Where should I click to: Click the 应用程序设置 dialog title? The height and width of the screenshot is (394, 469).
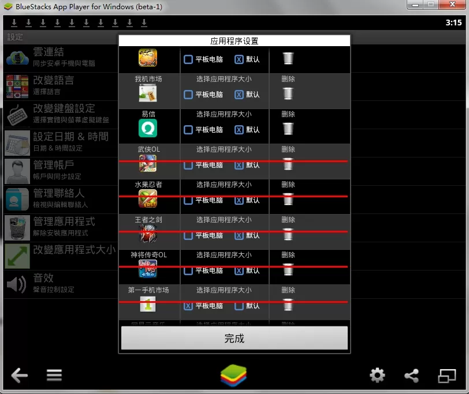pyautogui.click(x=234, y=41)
